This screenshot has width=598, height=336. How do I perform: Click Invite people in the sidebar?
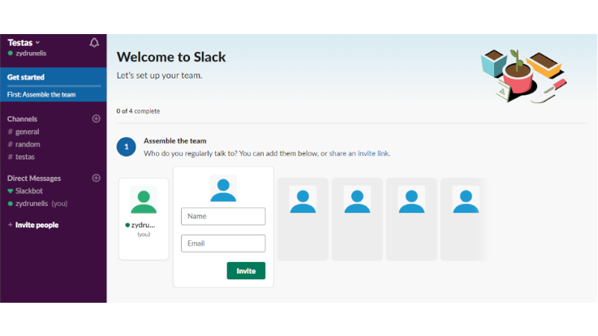pyautogui.click(x=36, y=225)
